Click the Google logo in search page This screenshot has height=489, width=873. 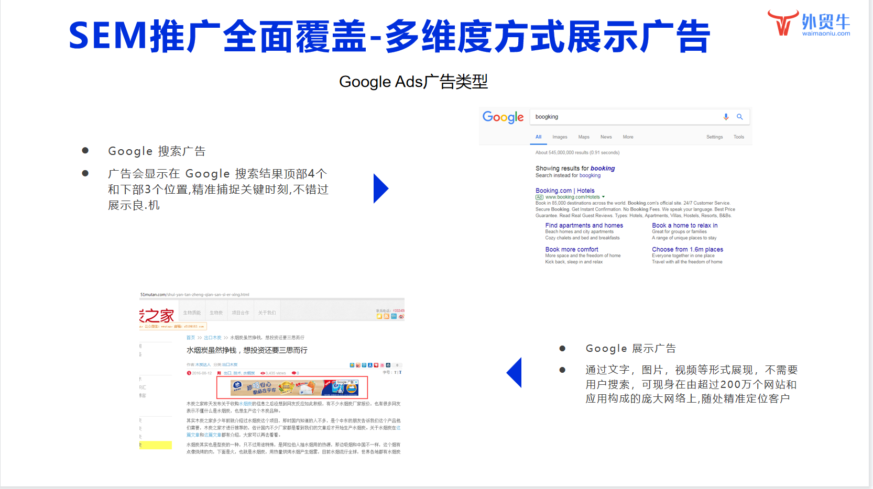tap(503, 117)
